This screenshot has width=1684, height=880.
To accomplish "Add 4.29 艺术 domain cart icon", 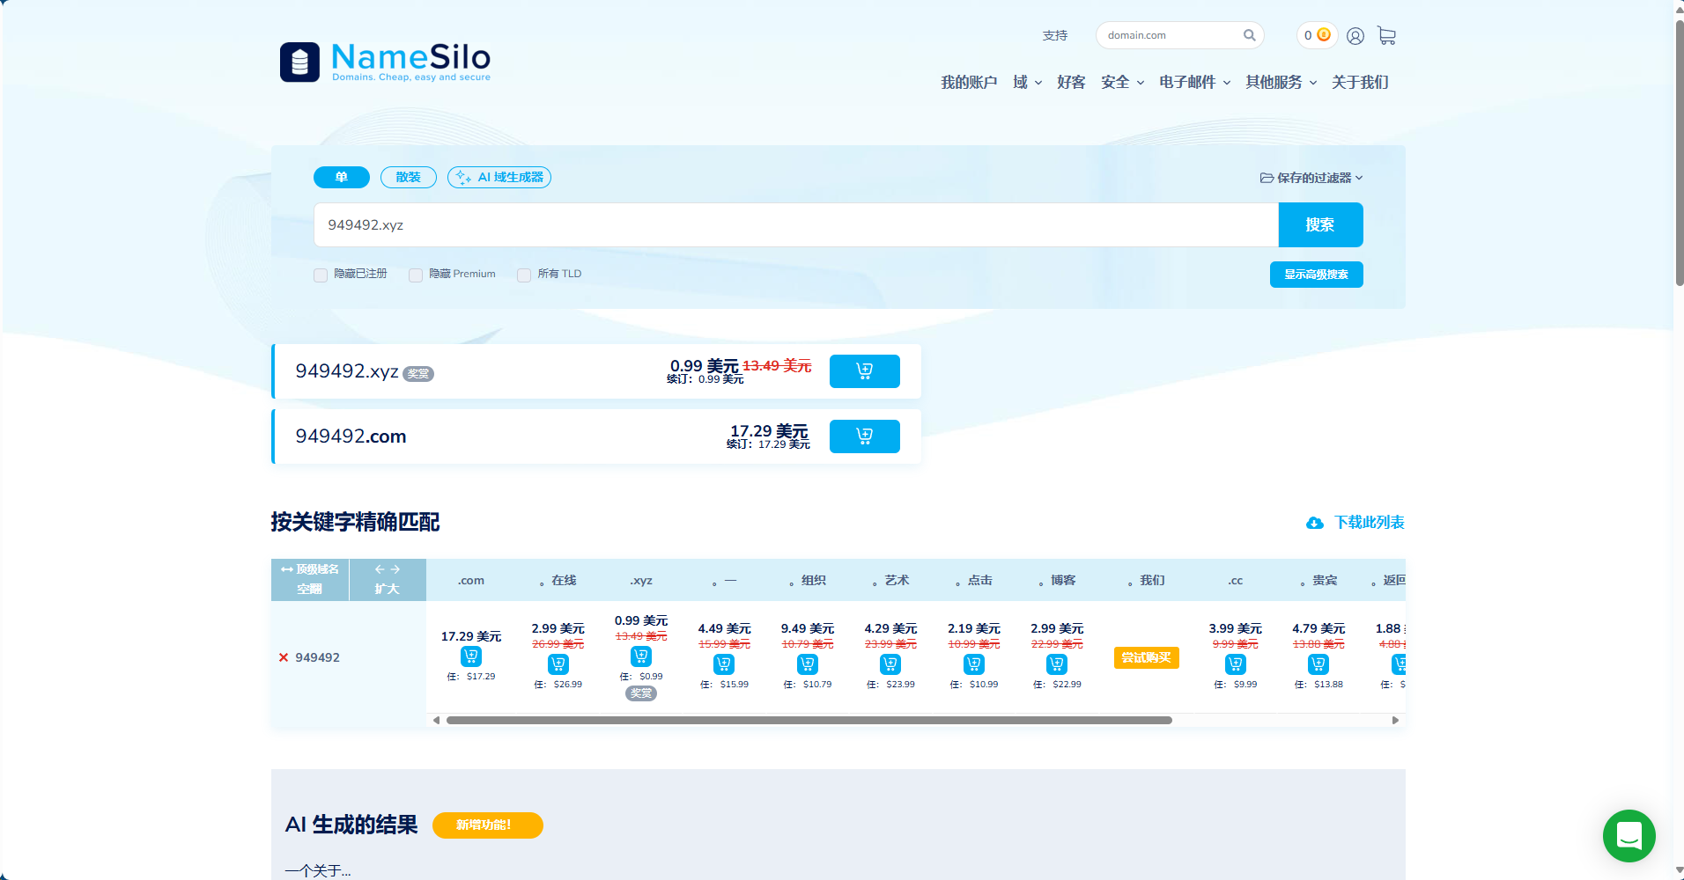I will (x=890, y=664).
